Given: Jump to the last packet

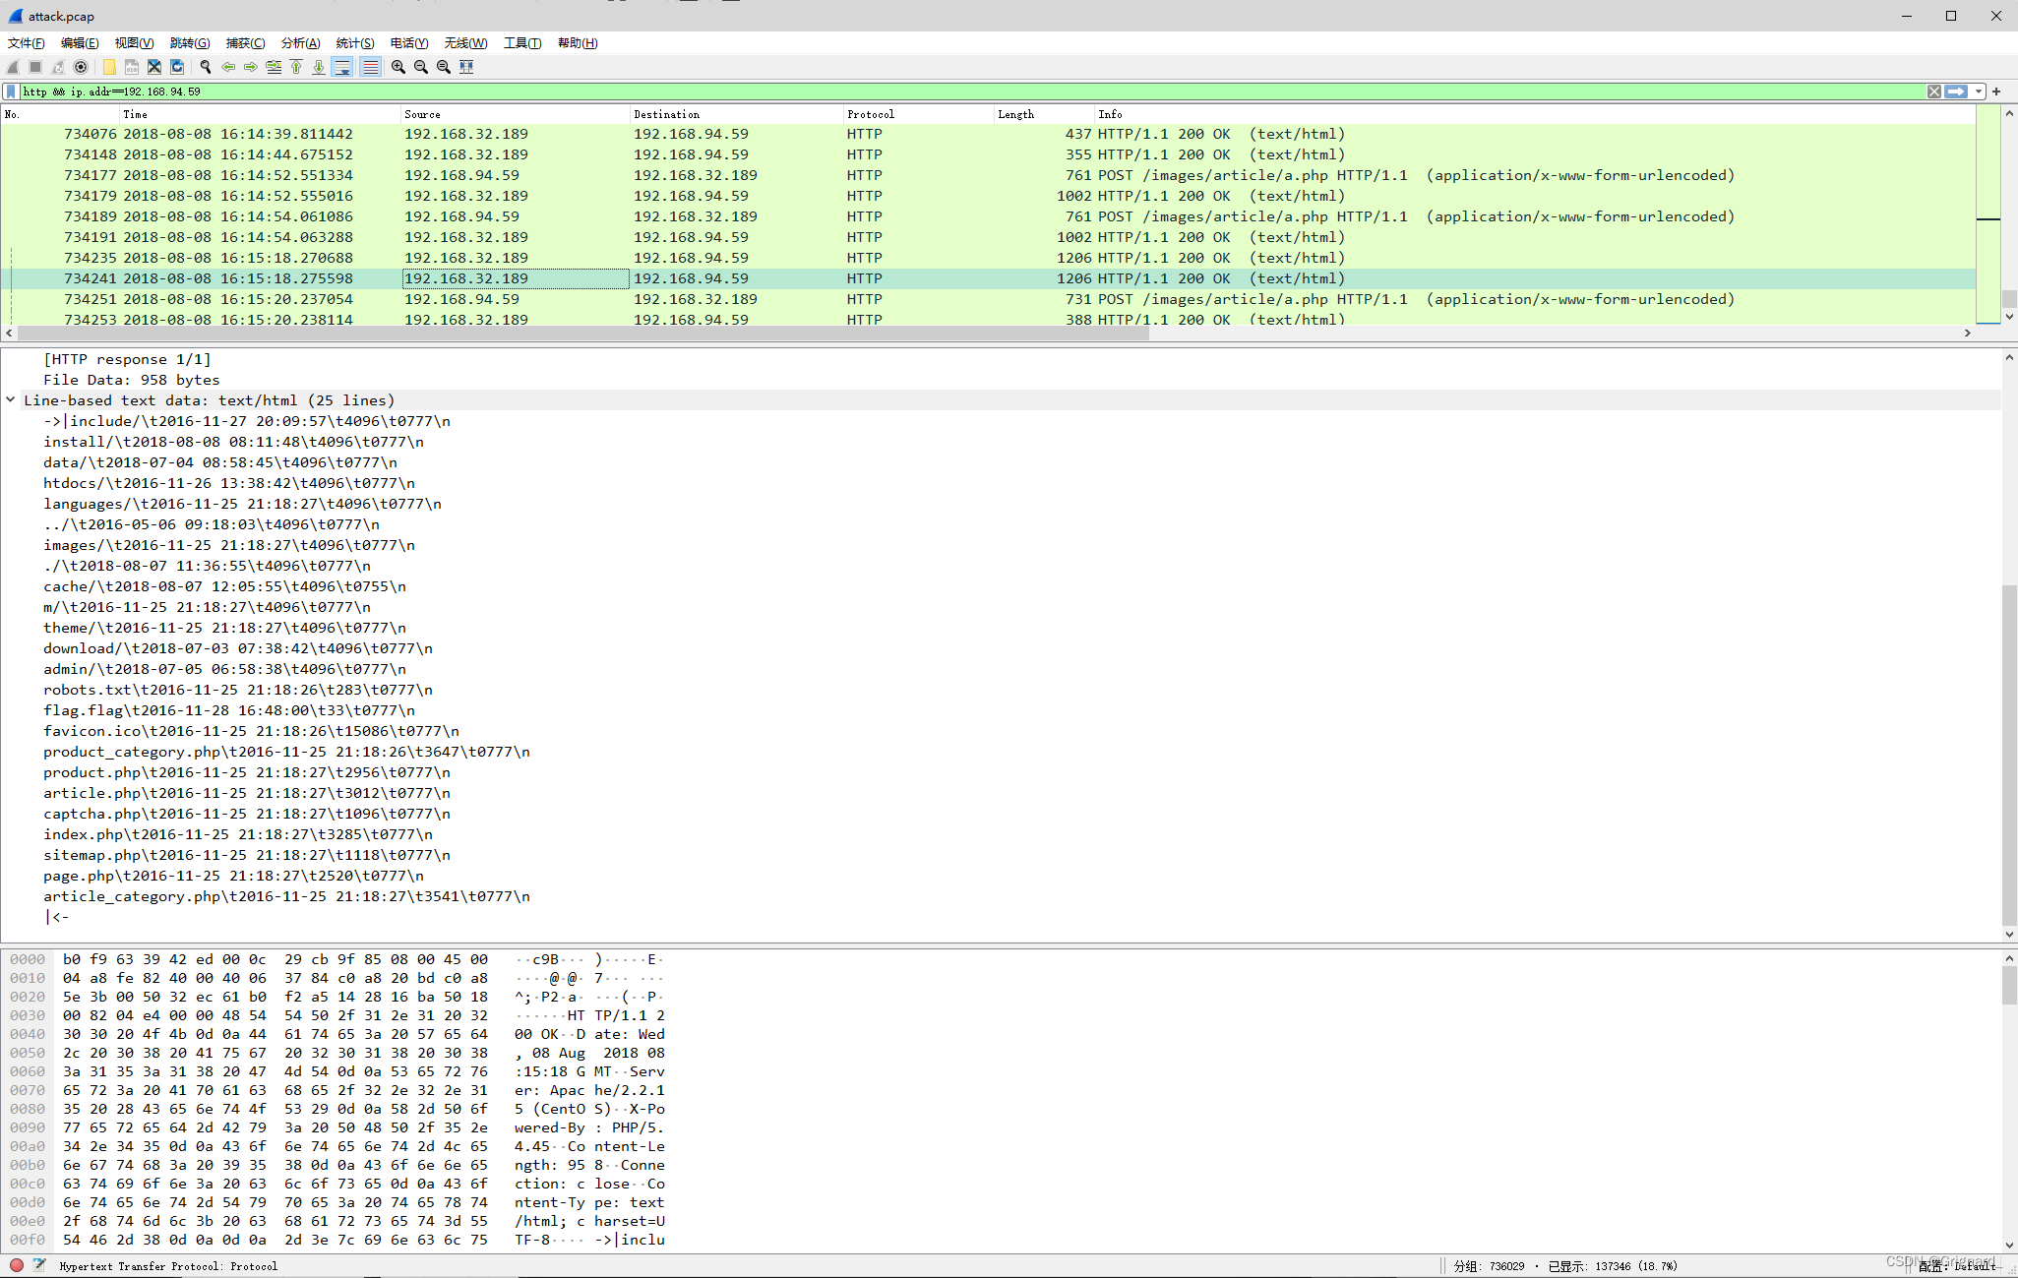Looking at the screenshot, I should [319, 67].
